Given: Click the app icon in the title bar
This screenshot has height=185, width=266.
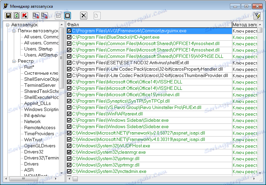Looking at the screenshot, I should 6,6.
